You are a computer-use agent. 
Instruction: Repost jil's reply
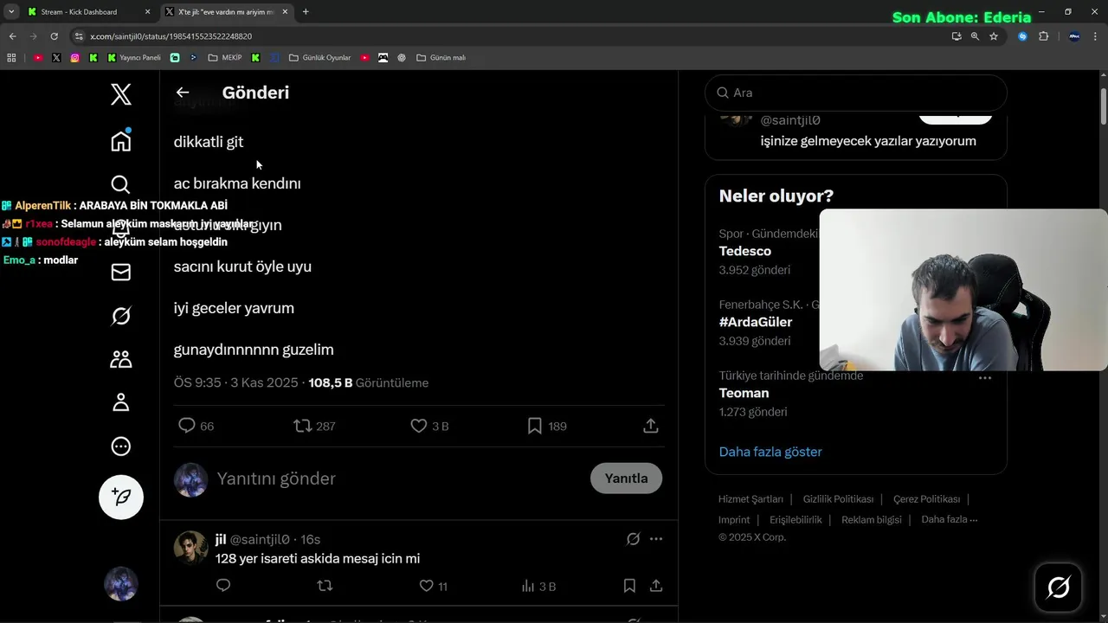point(325,586)
